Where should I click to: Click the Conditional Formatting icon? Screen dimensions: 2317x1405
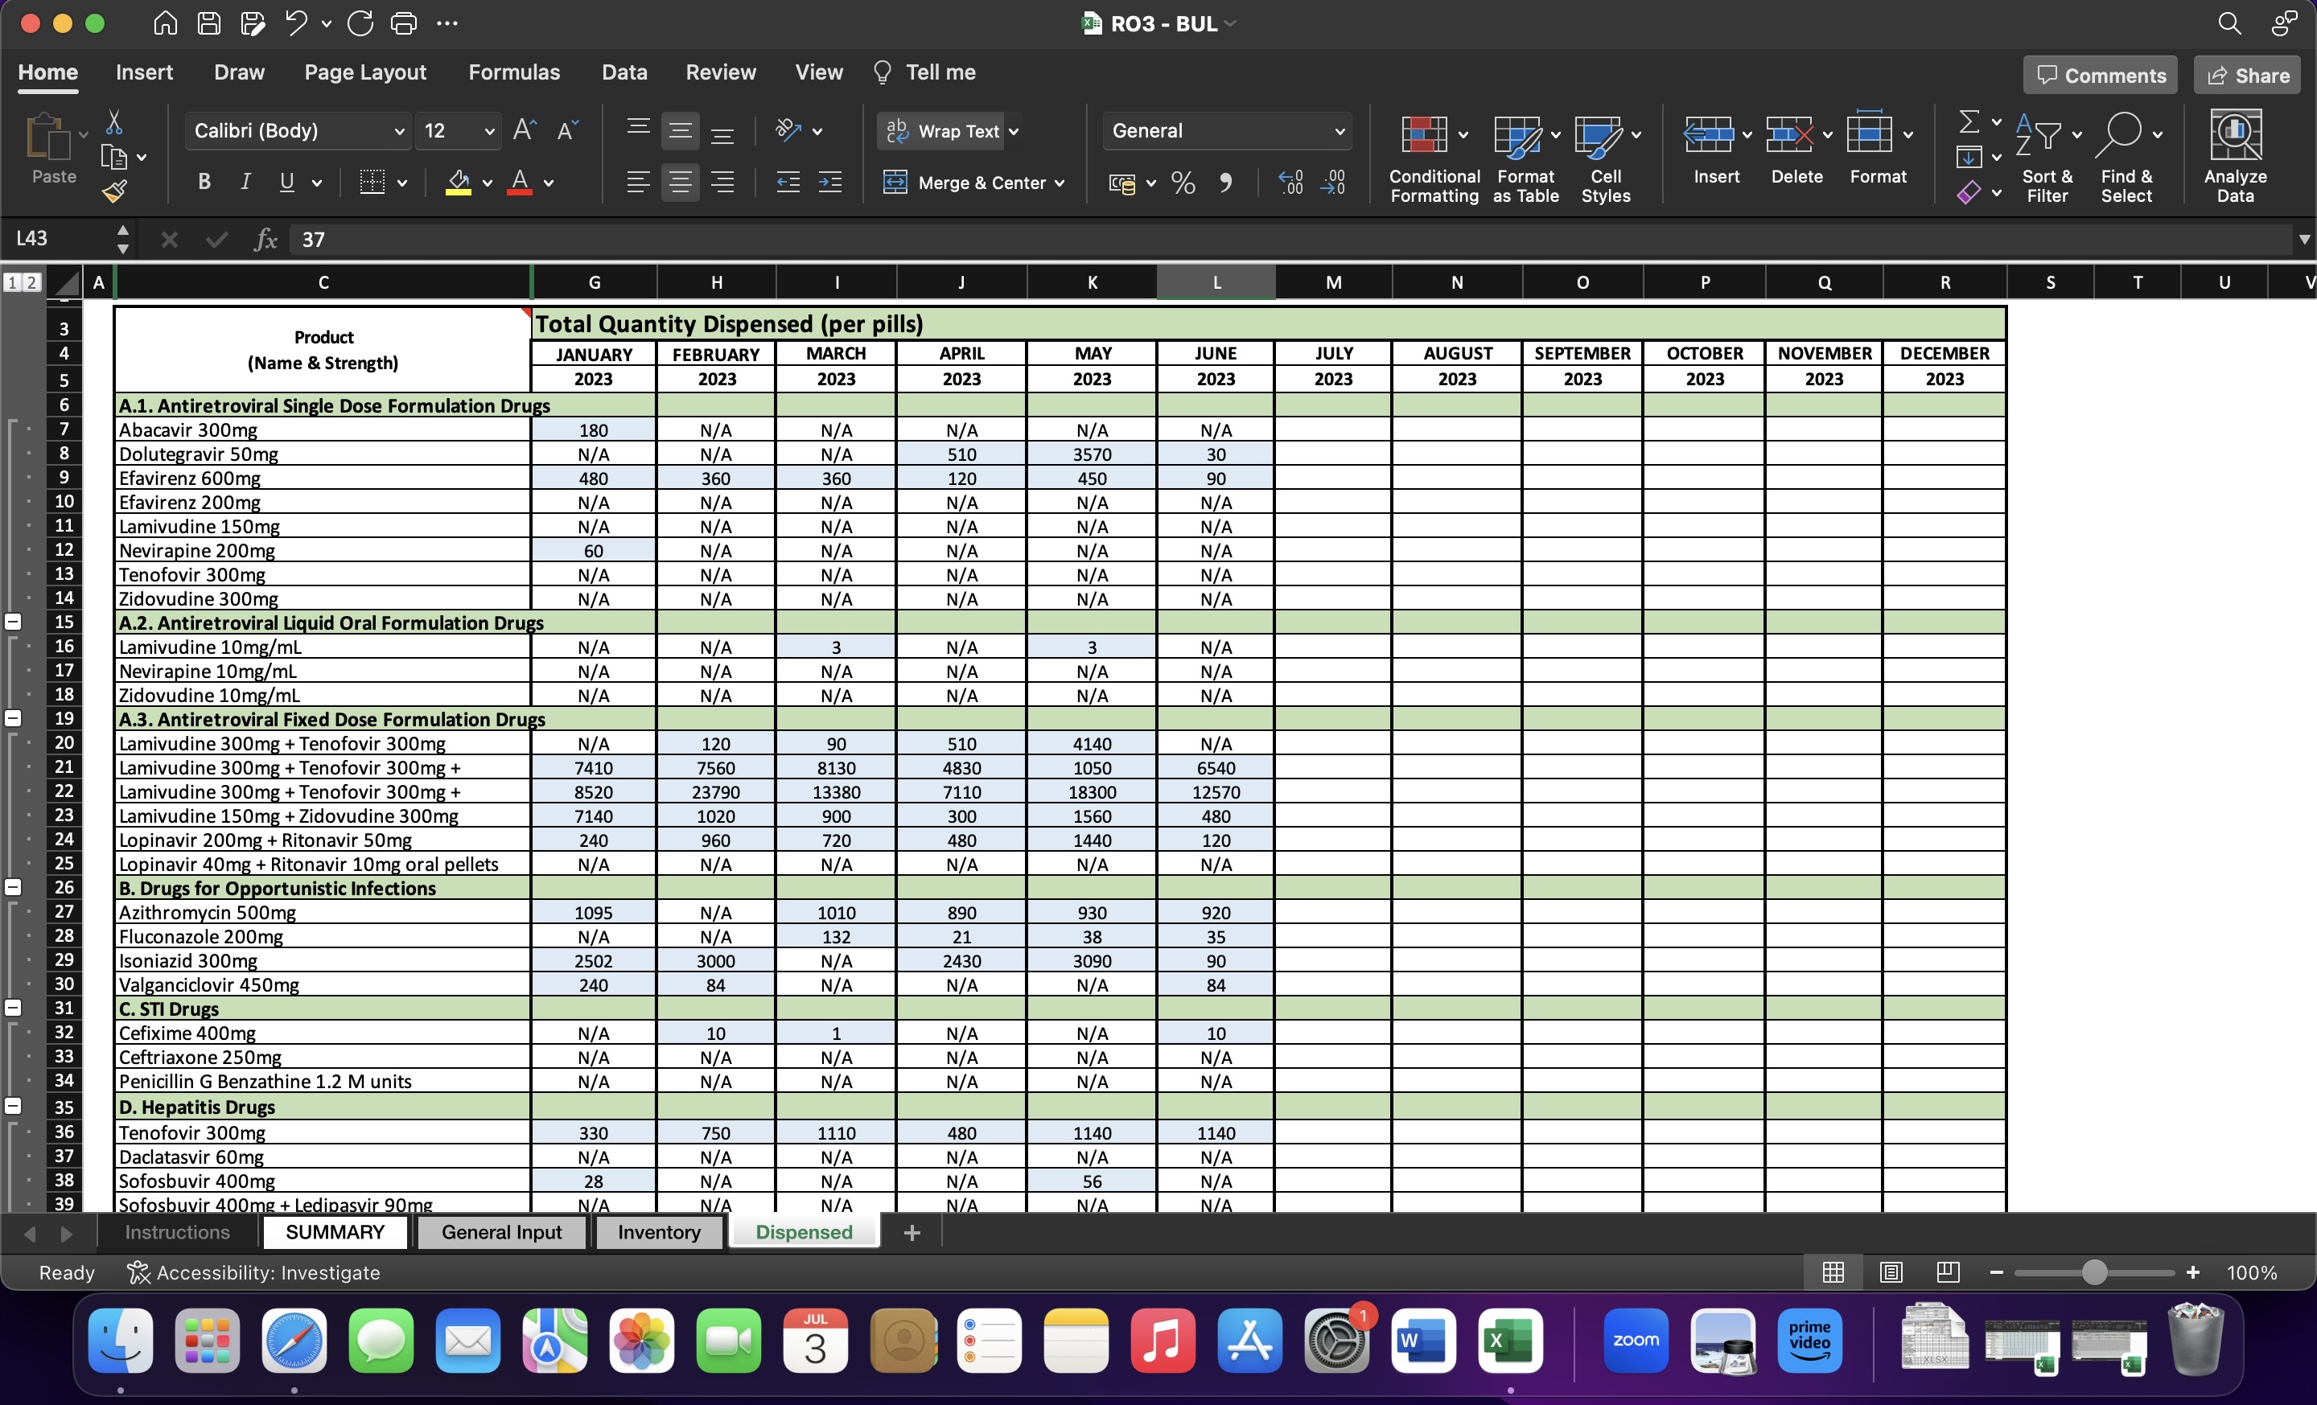(x=1424, y=134)
